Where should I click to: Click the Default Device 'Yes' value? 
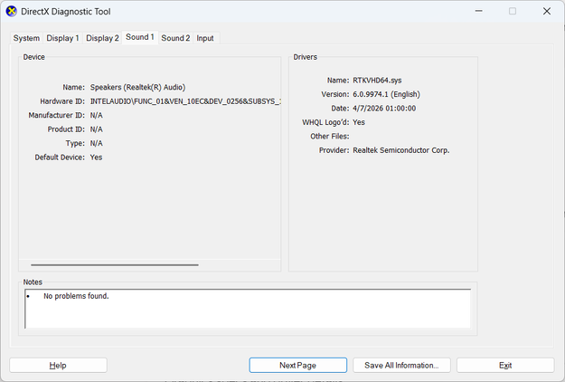tap(96, 158)
